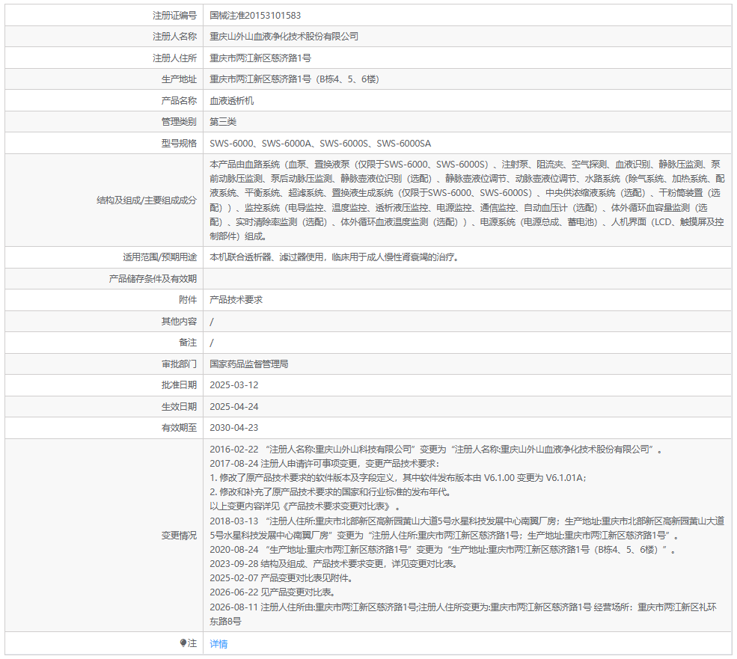
Task: Click the 适用范围/预期用途 label
Action: coord(160,257)
